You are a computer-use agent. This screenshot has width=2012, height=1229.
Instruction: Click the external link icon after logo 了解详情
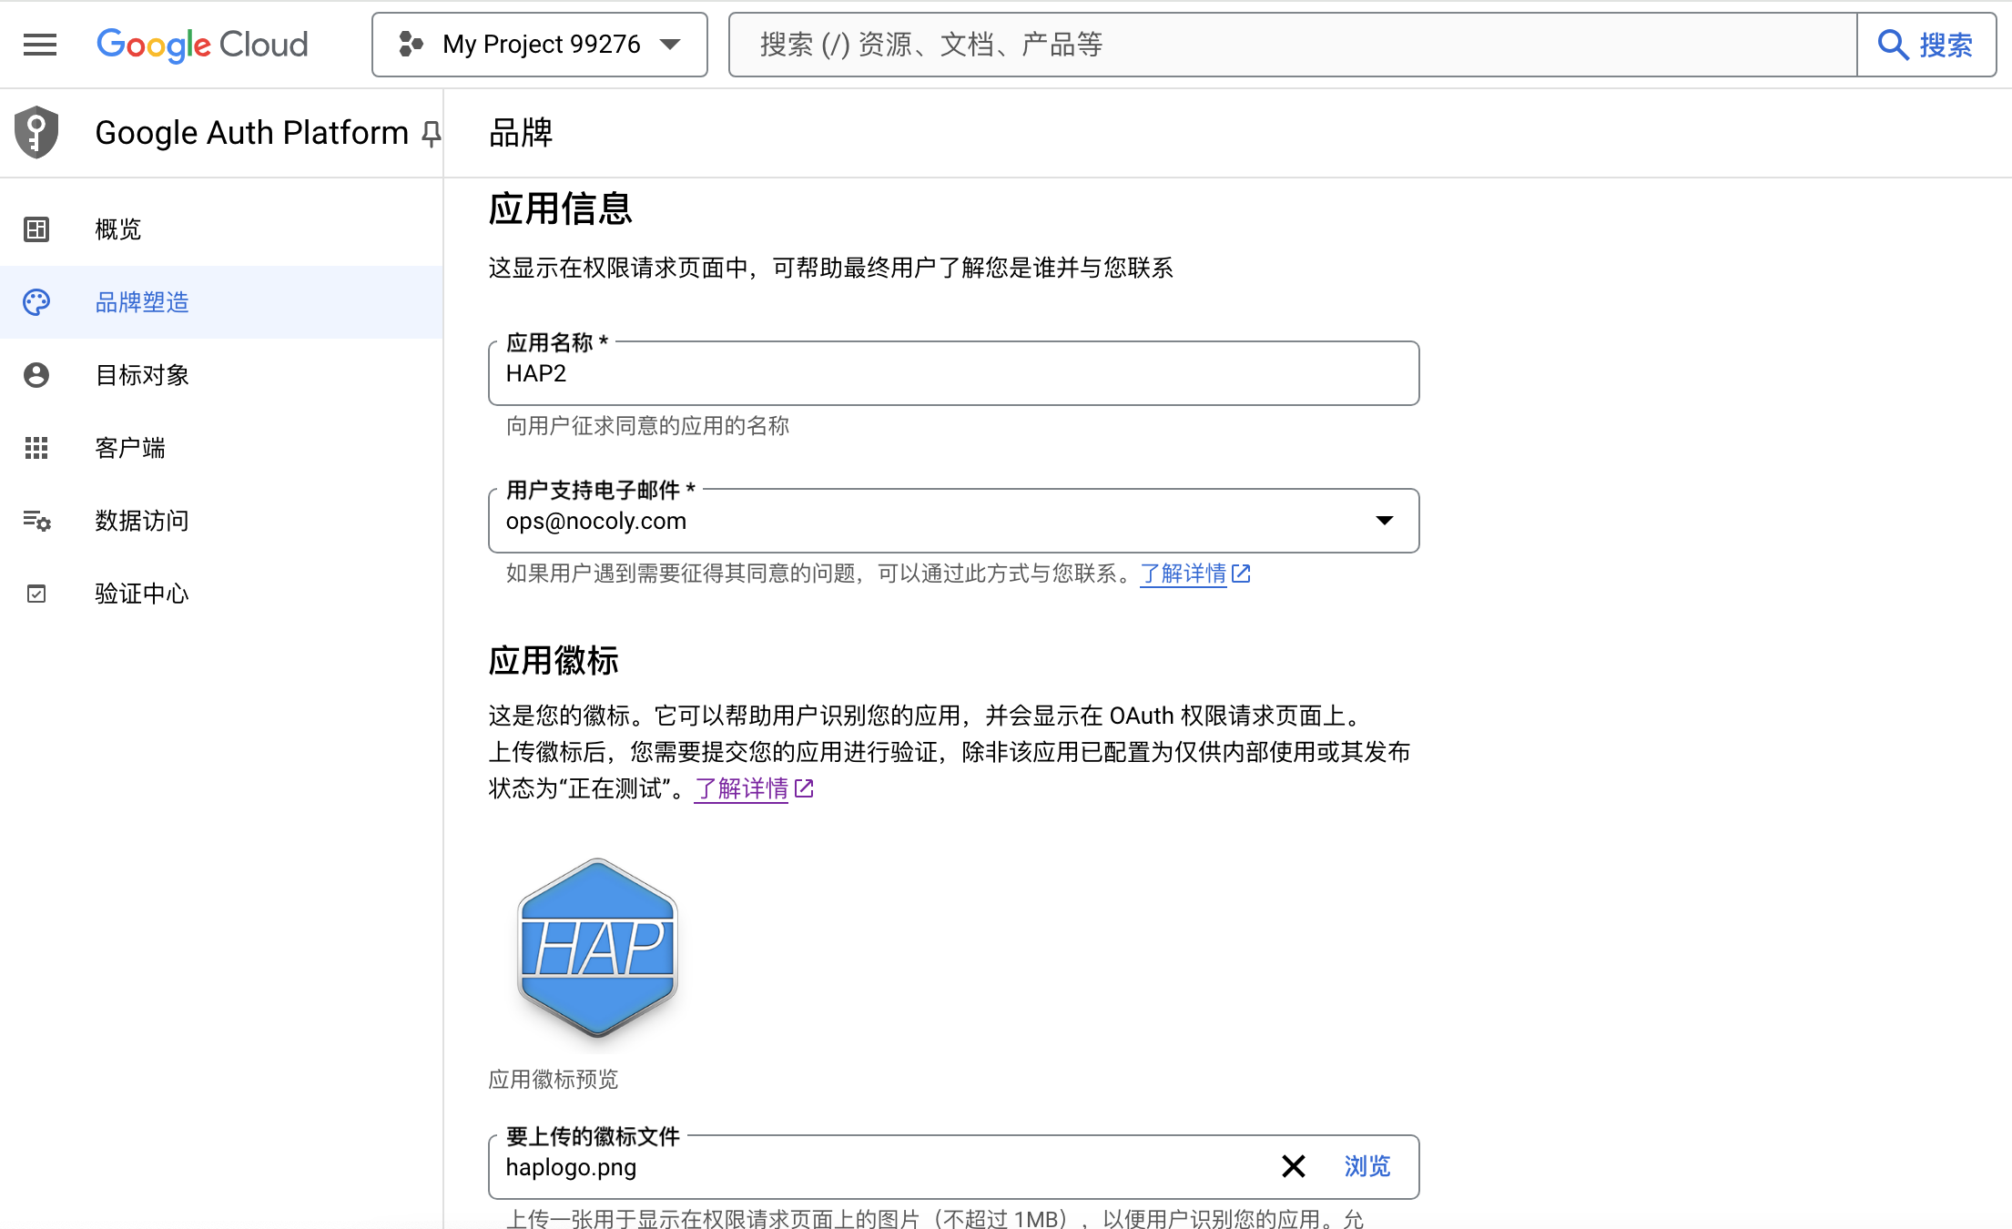(x=804, y=788)
